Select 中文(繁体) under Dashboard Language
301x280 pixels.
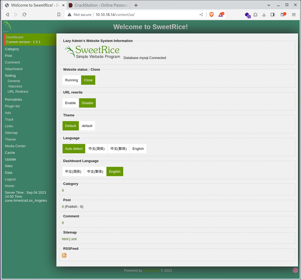pos(95,172)
